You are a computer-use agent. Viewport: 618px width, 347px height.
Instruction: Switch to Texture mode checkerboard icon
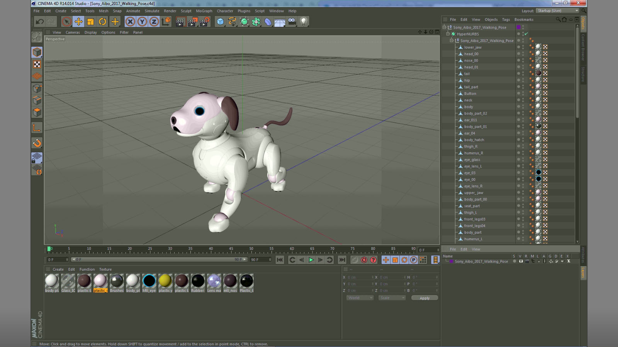pos(37,64)
